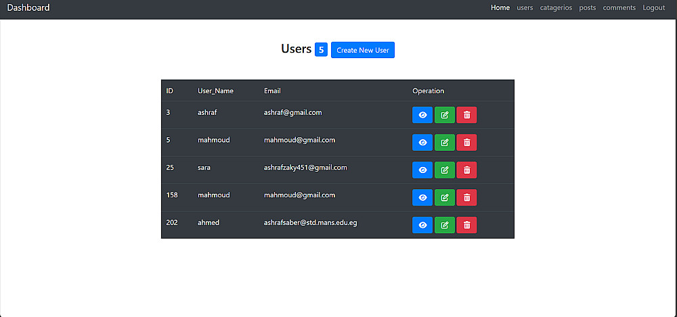Click user name ashraf cell
677x317 pixels.
[207, 113]
